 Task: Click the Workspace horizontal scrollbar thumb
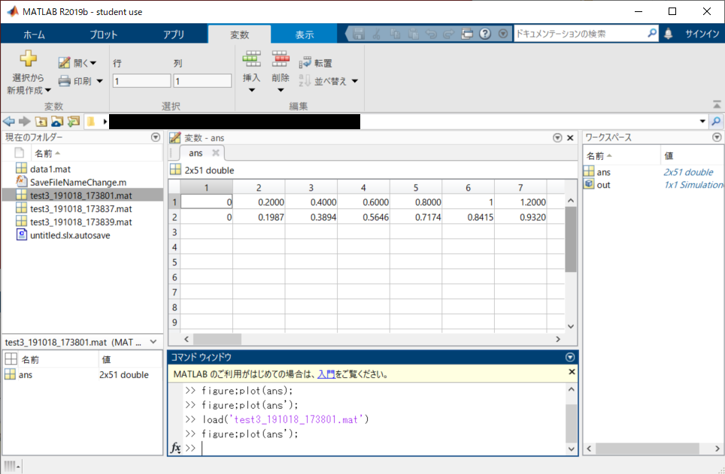[x=648, y=448]
